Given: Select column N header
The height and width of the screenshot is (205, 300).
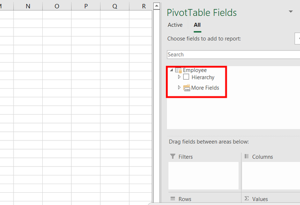Looking at the screenshot, I should 28,6.
